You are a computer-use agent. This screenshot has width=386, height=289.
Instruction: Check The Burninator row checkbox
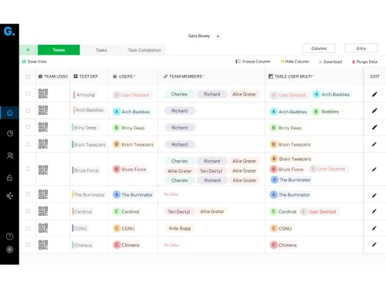tap(28, 194)
